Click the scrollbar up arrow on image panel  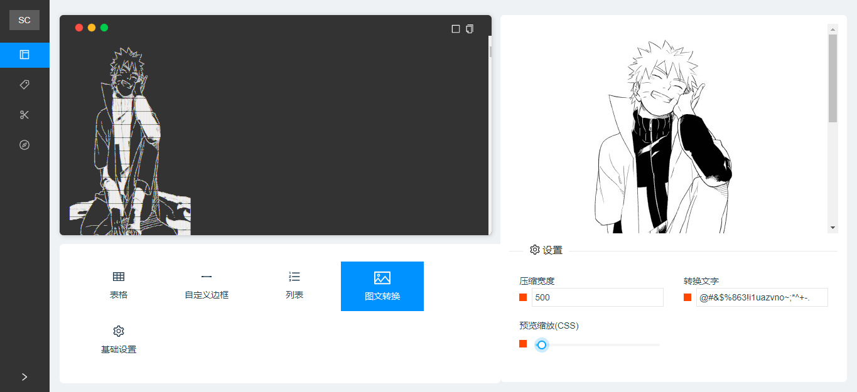click(x=833, y=29)
